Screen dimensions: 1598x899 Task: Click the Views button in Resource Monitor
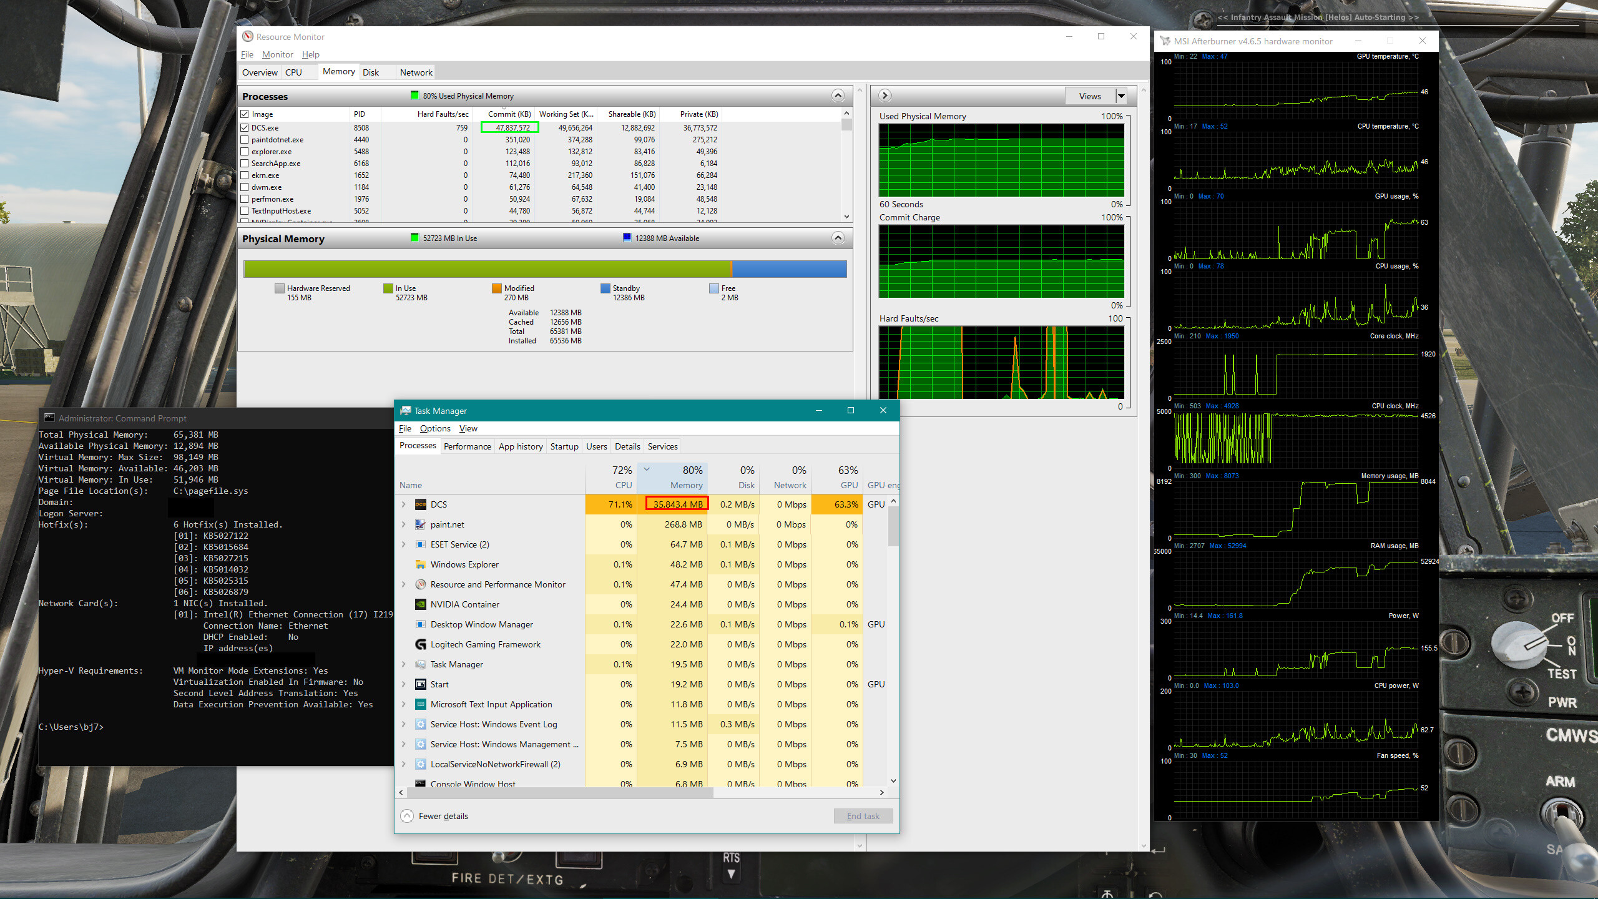click(1090, 96)
